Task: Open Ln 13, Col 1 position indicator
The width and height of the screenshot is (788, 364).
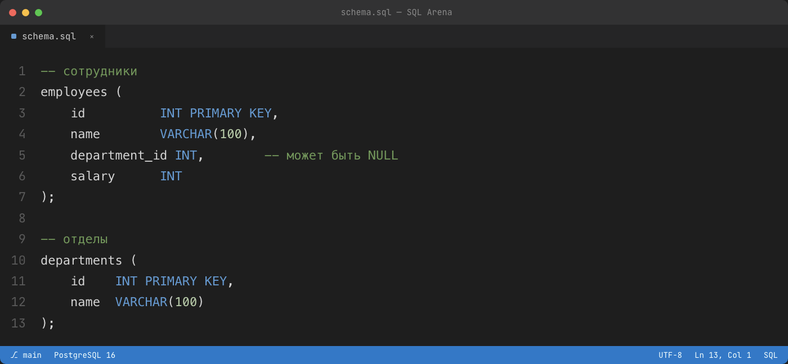Action: click(x=723, y=355)
